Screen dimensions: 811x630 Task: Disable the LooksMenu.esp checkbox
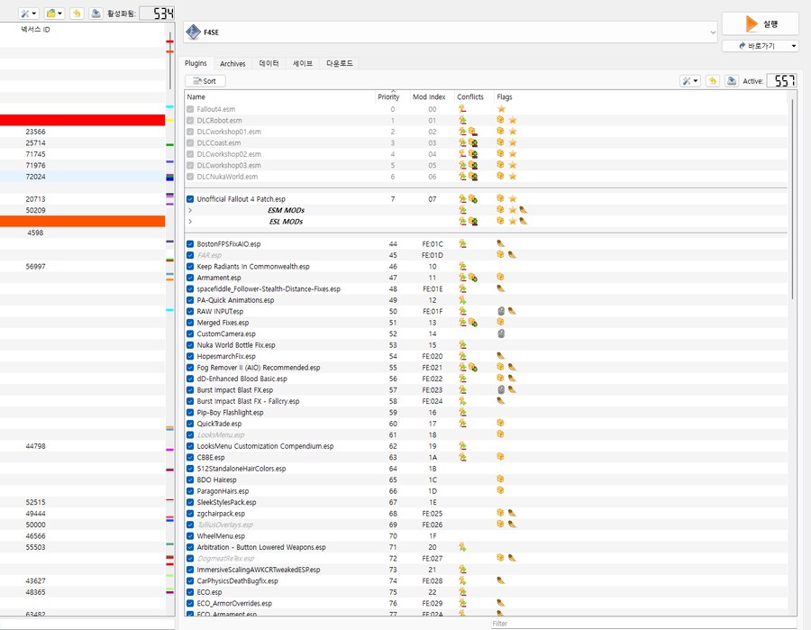point(190,435)
